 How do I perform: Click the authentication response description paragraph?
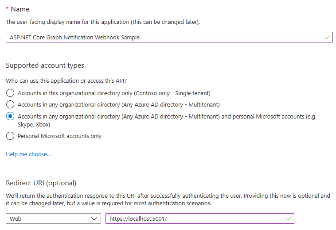coord(168,199)
